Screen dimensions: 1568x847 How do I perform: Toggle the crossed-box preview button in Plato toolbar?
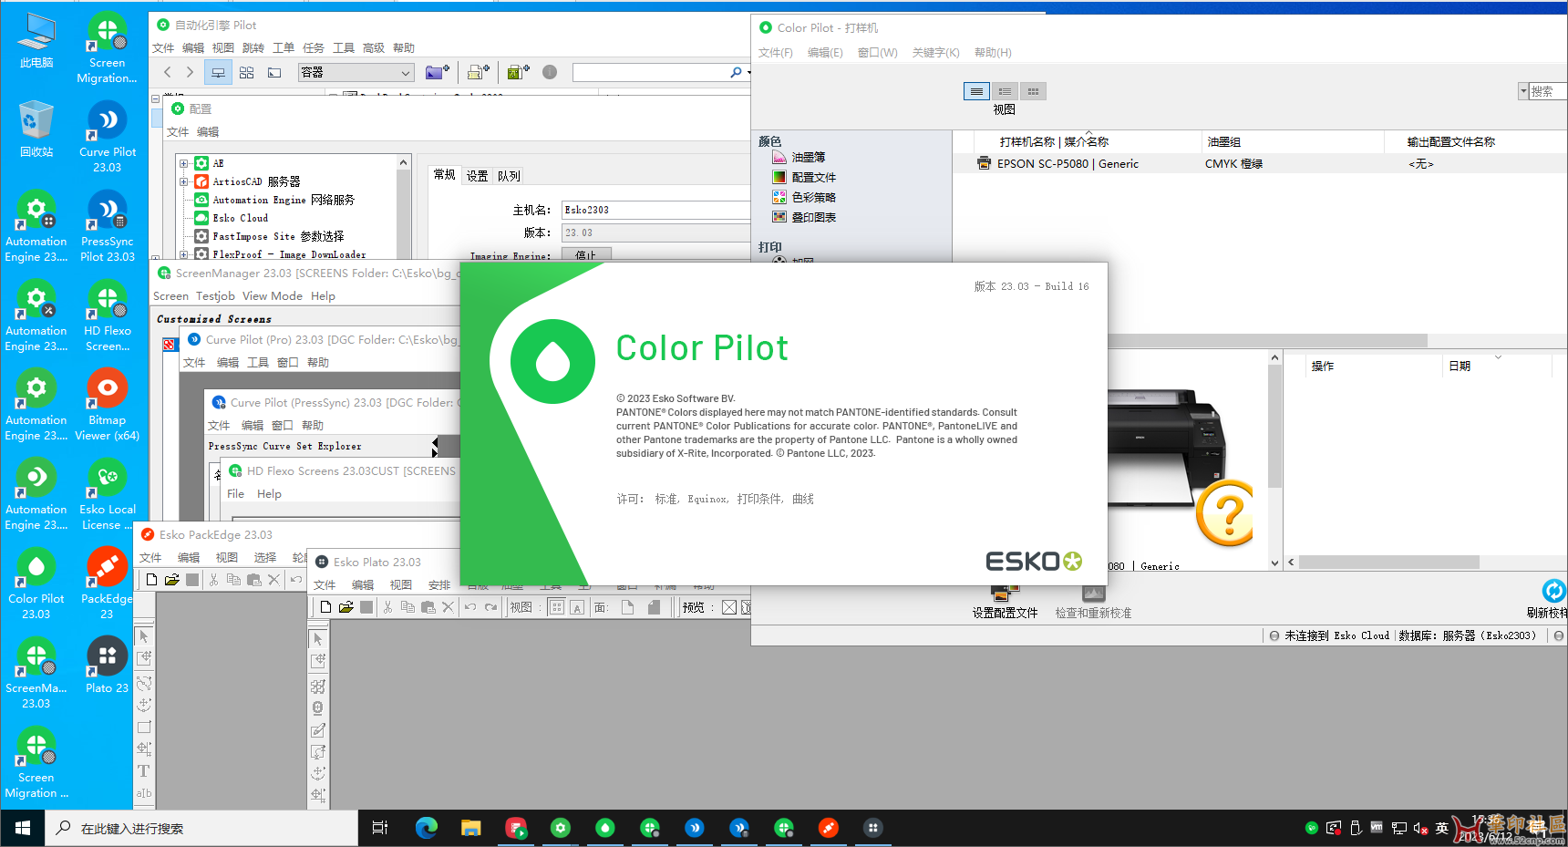729,607
